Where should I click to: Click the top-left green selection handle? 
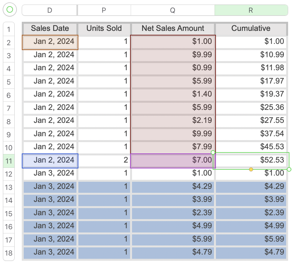click(x=213, y=152)
